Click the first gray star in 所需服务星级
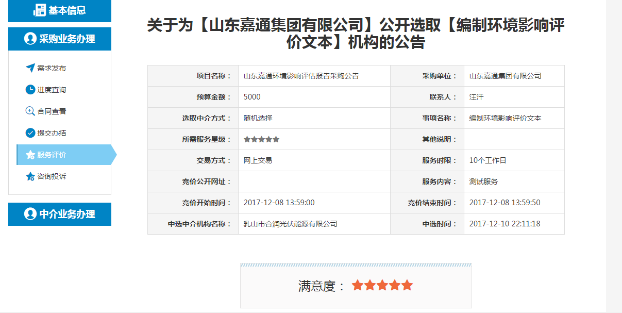622x313 pixels. pos(247,139)
